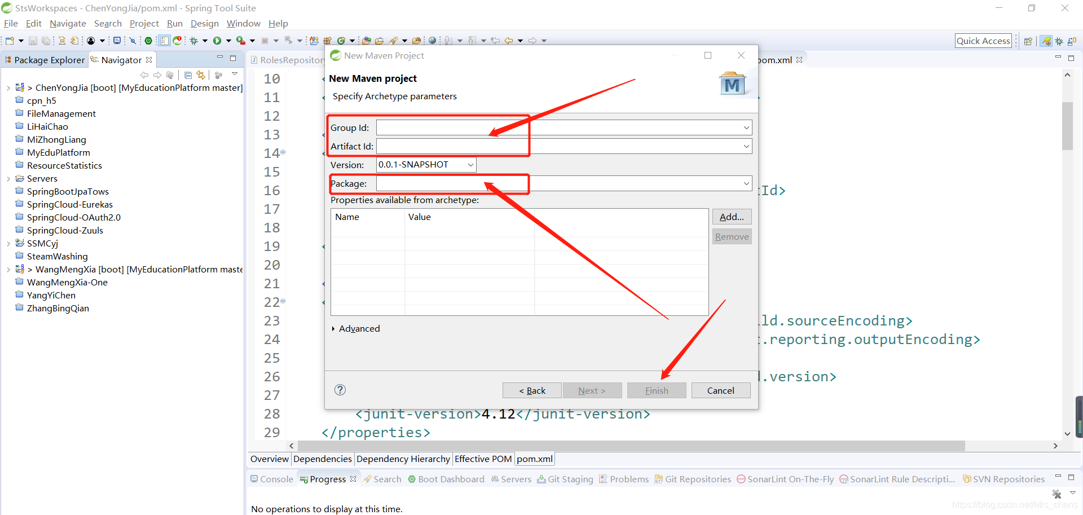Click Collapse All in the Navigator toolbar
1083x515 pixels.
pos(188,75)
